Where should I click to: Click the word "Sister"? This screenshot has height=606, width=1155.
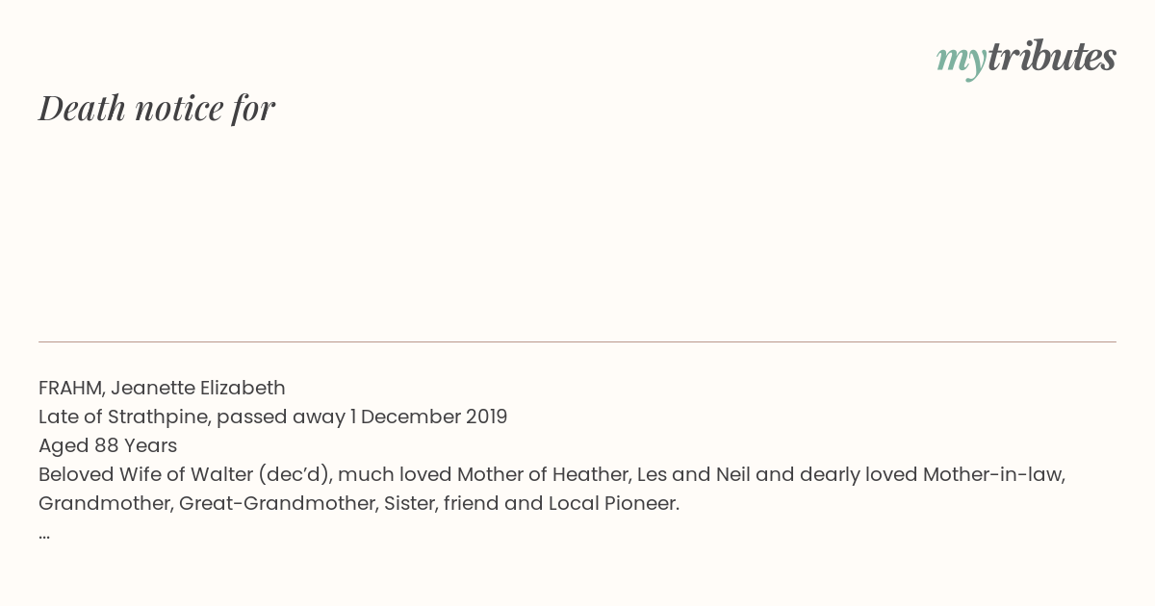coord(410,503)
